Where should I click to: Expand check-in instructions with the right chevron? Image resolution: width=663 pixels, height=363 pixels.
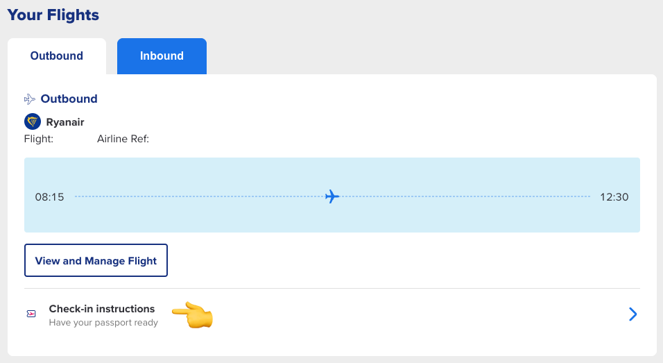point(632,315)
